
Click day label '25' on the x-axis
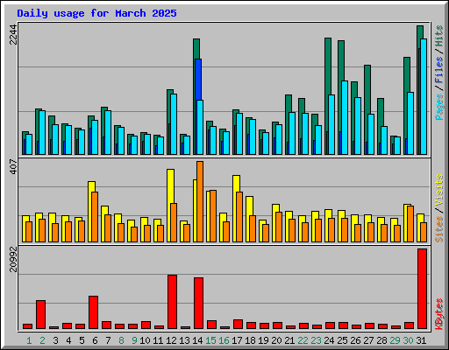point(342,340)
